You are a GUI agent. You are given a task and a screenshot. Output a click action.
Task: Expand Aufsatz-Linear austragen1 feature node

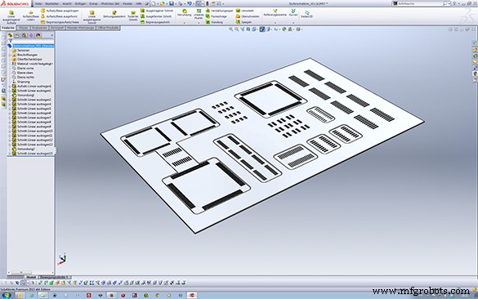[10, 87]
